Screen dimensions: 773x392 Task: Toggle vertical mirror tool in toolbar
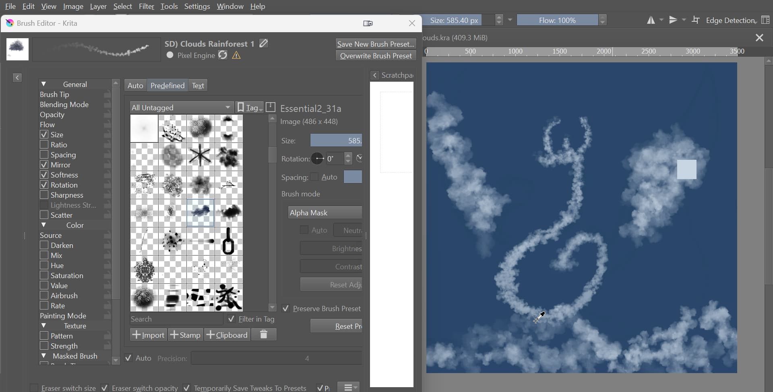tap(674, 20)
